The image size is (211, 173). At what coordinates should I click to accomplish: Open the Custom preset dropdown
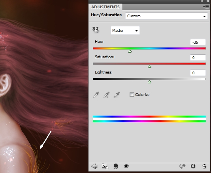(x=166, y=16)
